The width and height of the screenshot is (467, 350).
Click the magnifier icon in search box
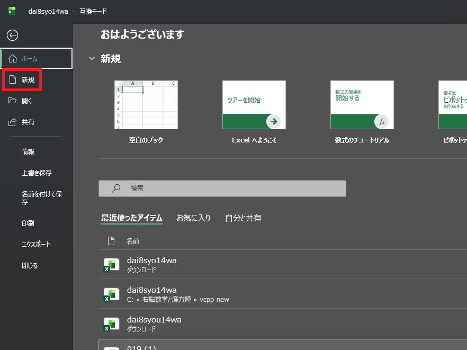coord(116,188)
